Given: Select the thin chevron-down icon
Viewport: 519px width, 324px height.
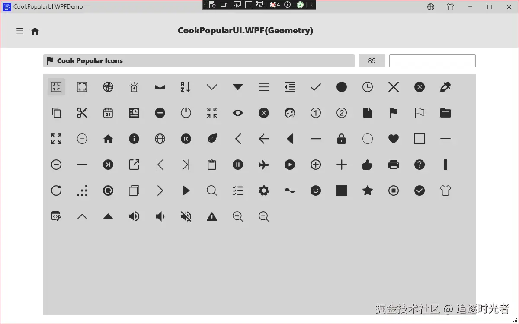Looking at the screenshot, I should pyautogui.click(x=212, y=87).
